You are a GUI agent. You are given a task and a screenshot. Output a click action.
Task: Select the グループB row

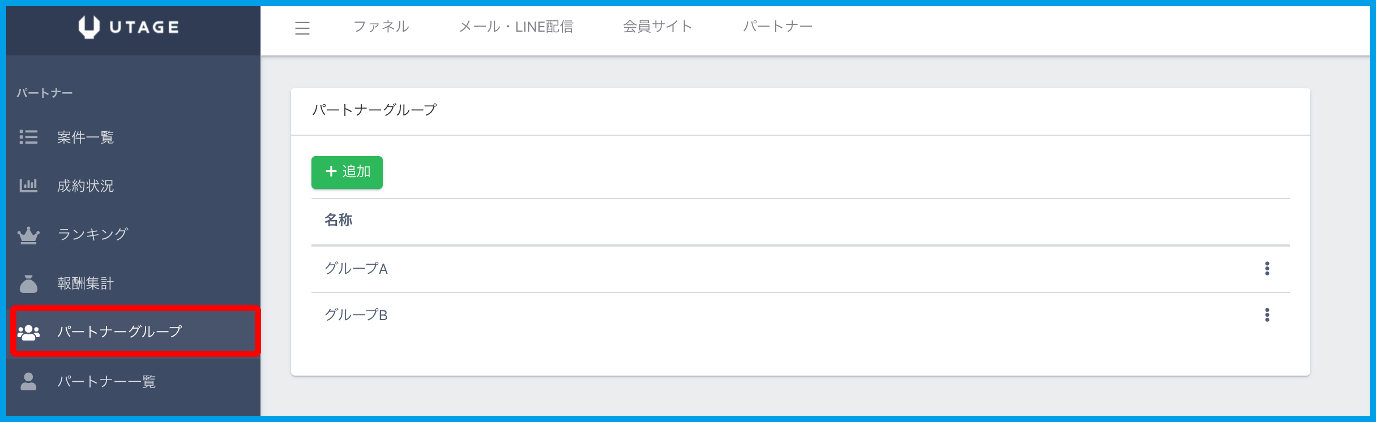coord(356,315)
